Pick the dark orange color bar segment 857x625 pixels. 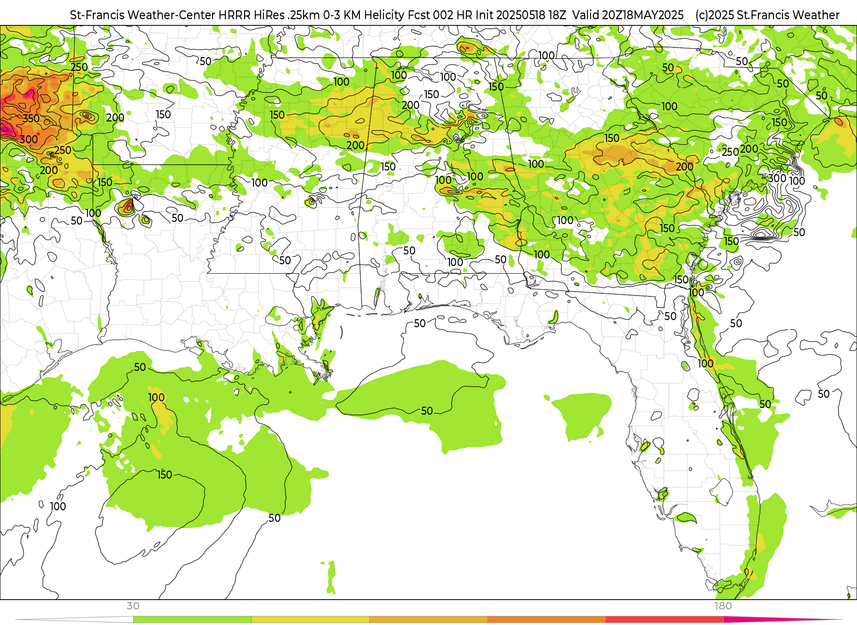tap(546, 620)
